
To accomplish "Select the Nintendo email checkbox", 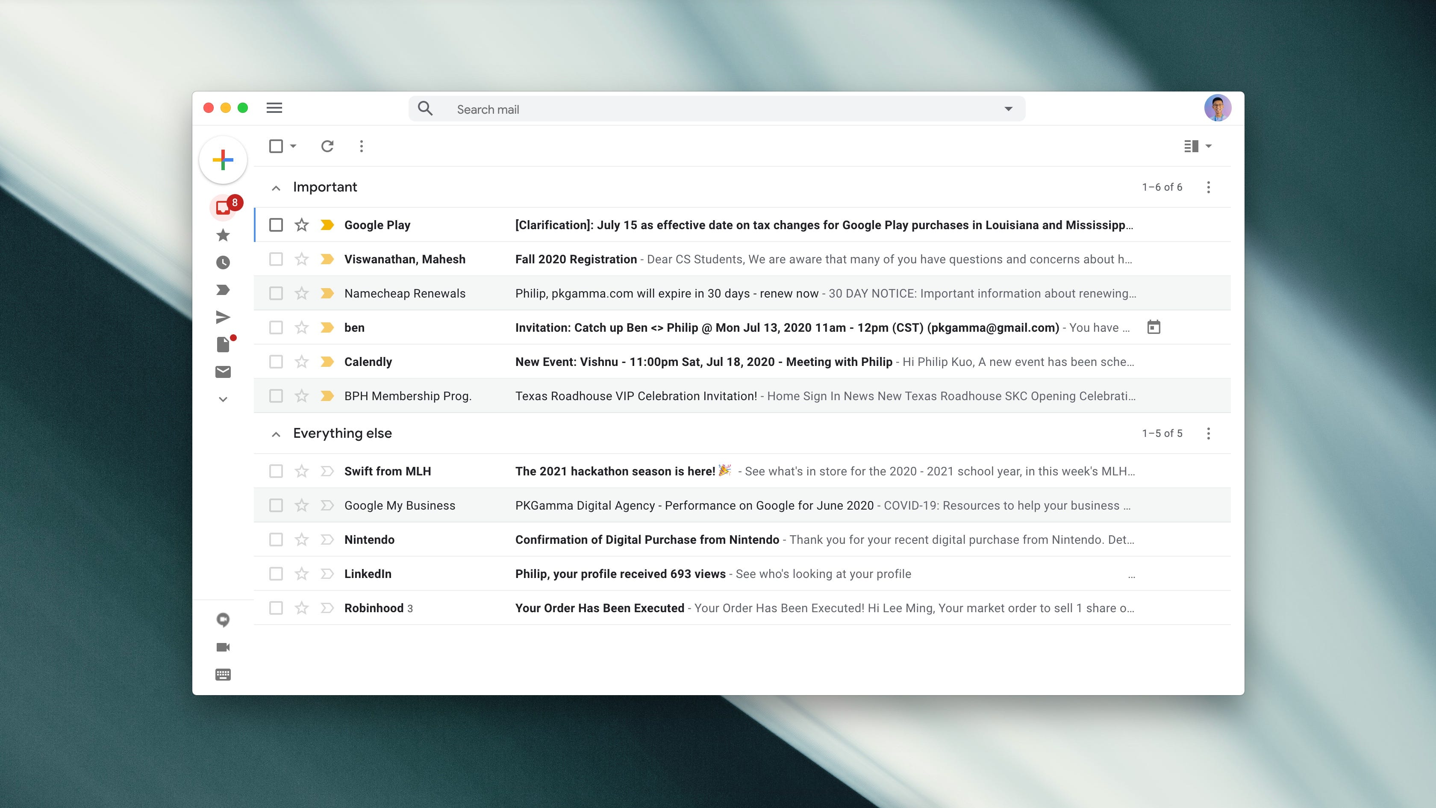I will (x=276, y=540).
